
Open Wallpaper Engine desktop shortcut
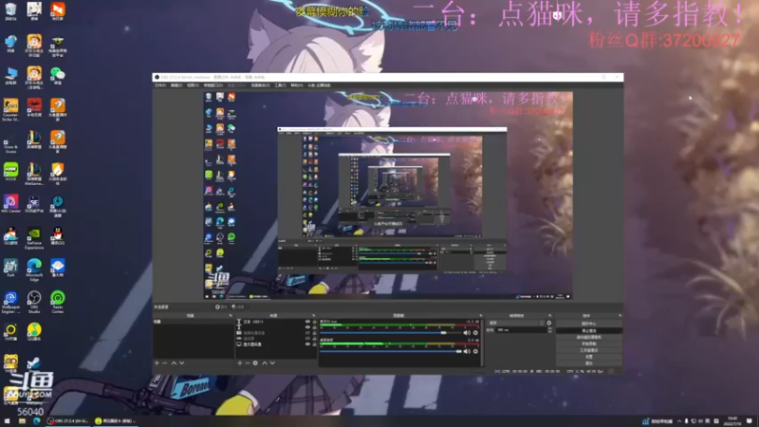pos(10,301)
